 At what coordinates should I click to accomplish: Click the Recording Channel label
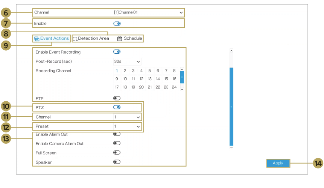click(53, 71)
